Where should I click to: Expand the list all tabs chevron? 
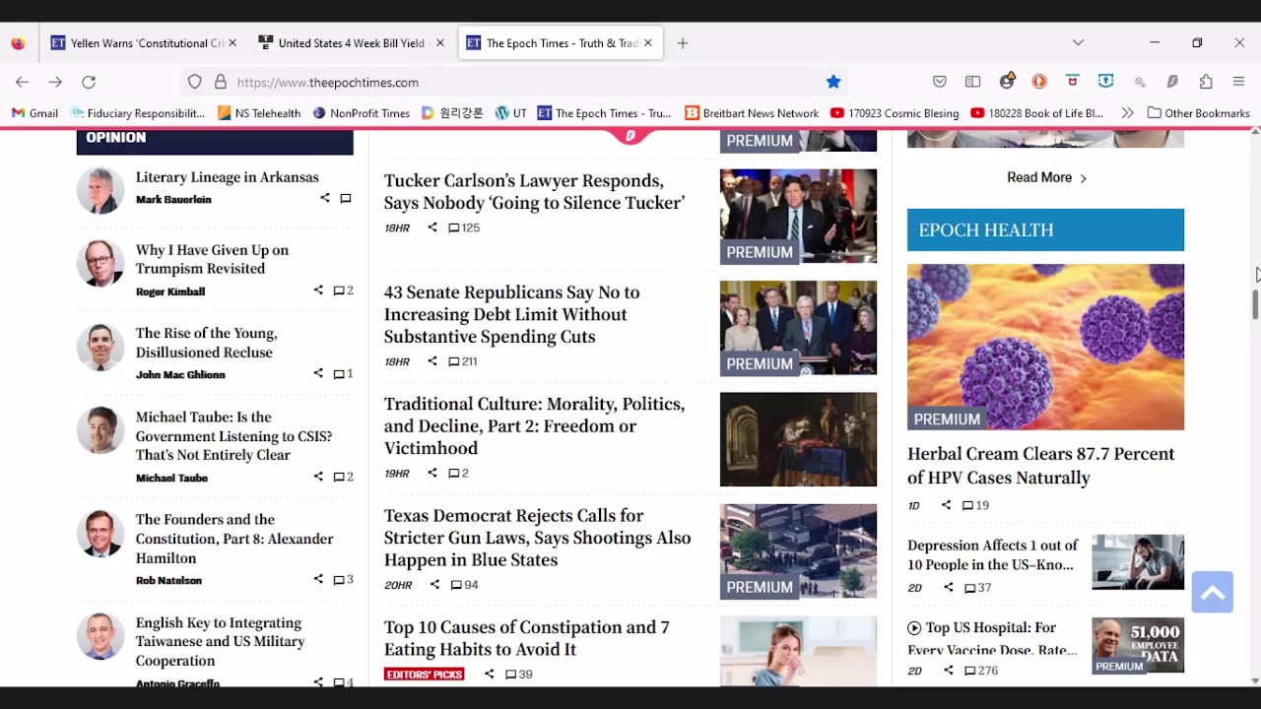pyautogui.click(x=1078, y=42)
